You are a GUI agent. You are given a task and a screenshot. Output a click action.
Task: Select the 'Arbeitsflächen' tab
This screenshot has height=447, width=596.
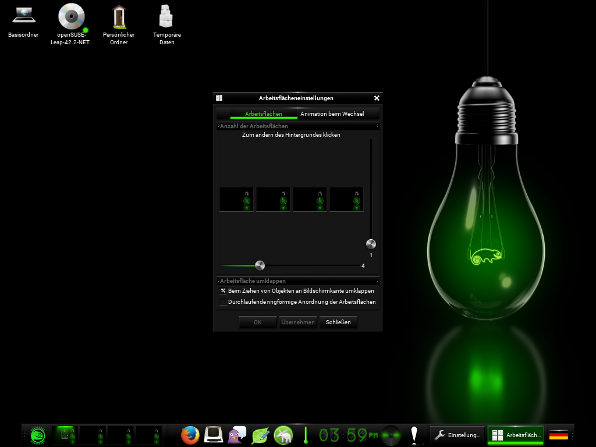263,114
